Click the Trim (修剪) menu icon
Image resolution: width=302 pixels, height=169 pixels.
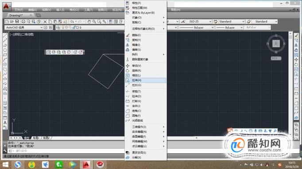coord(128,91)
